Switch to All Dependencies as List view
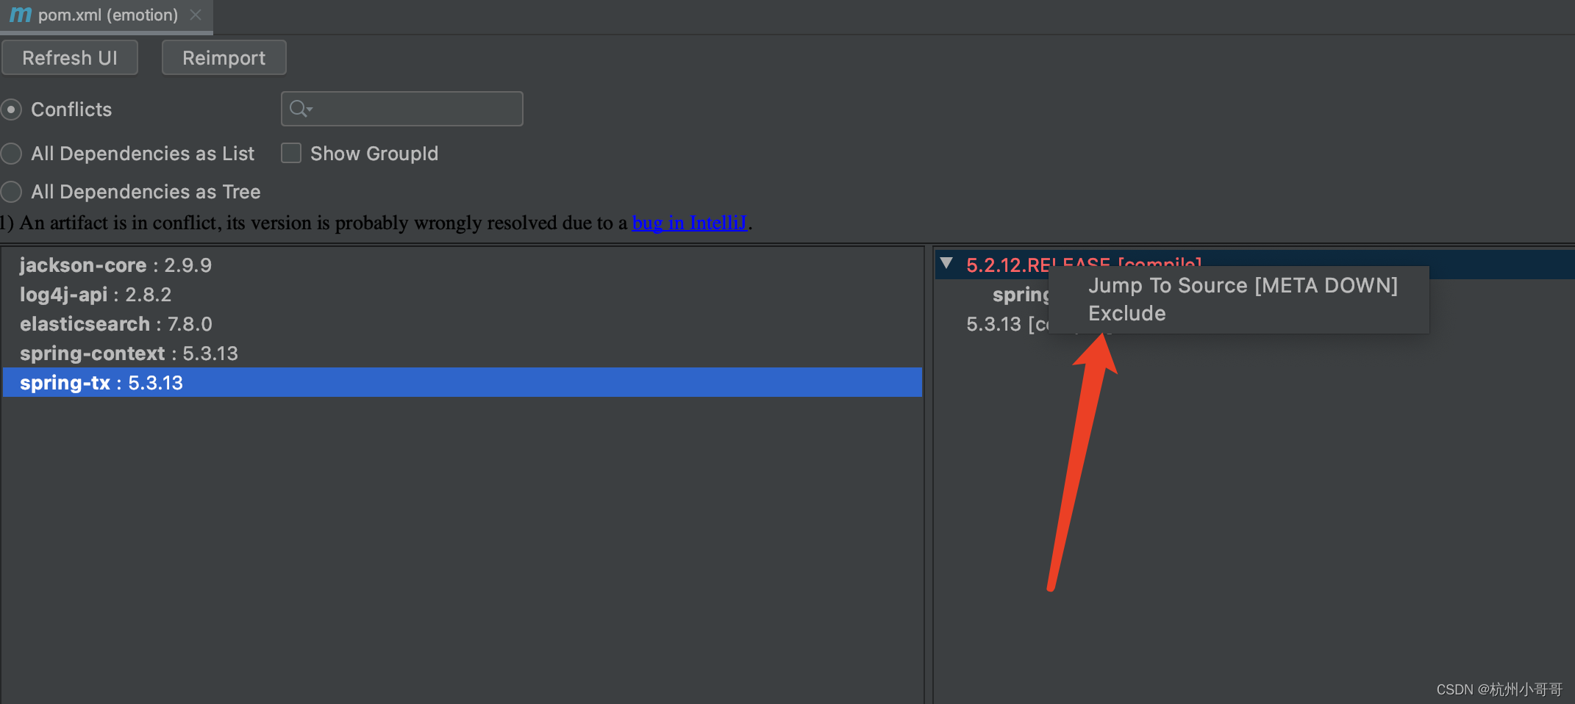 click(12, 153)
